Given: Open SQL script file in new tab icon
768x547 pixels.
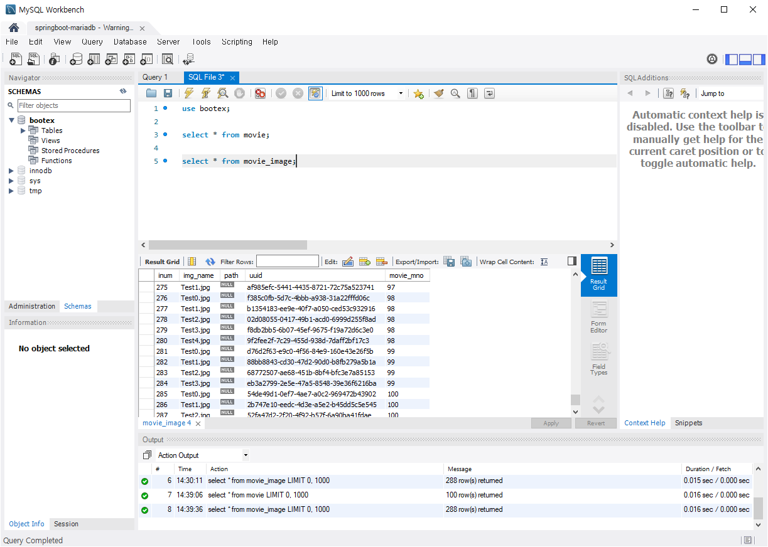Looking at the screenshot, I should point(34,59).
